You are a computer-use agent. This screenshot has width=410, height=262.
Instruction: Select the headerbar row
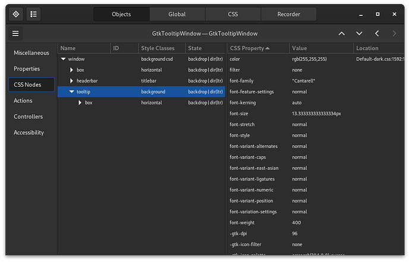(x=141, y=81)
